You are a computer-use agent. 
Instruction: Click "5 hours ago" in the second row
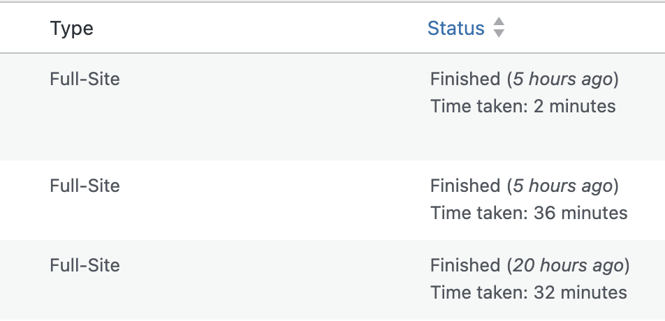click(x=562, y=186)
